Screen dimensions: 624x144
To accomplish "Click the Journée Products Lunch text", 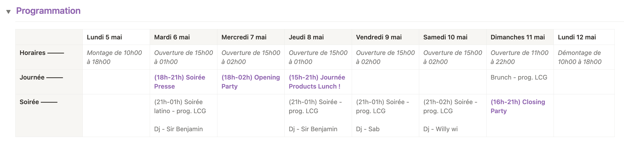I will tap(317, 82).
